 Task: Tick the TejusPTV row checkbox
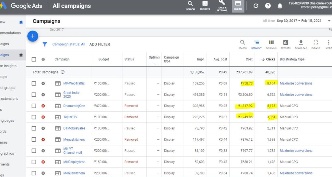[34, 117]
